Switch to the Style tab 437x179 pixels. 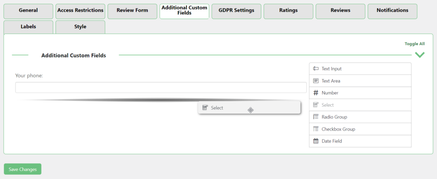(x=80, y=27)
